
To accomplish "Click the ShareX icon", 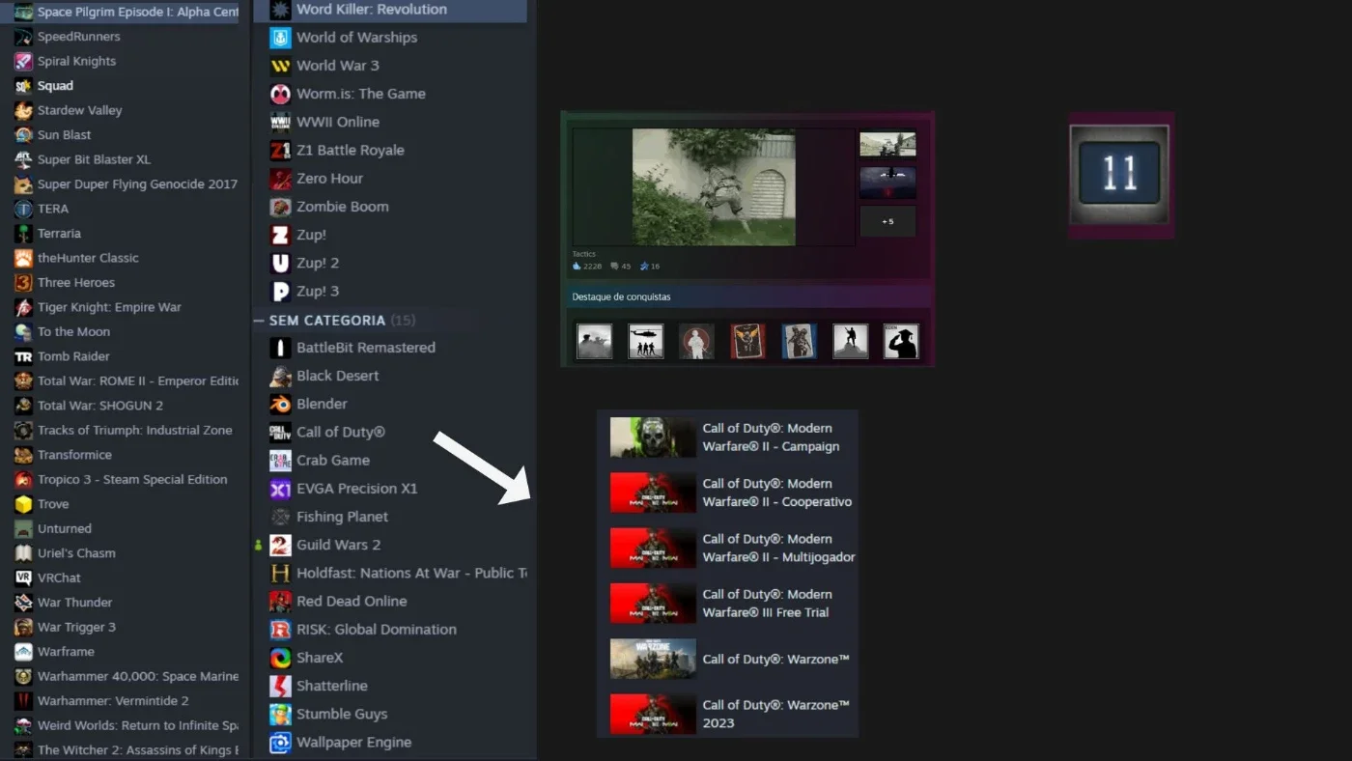I will pos(280,658).
